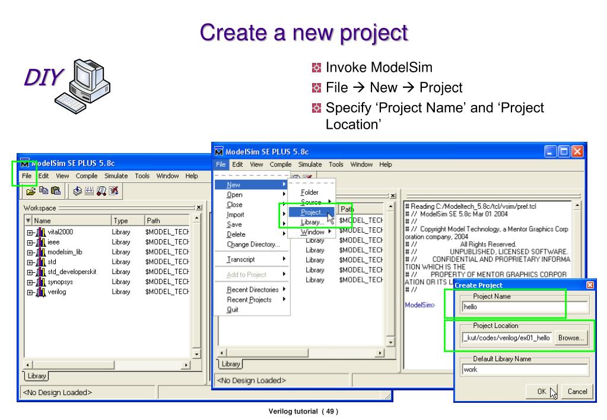Select Project... in the New submenu

312,212
